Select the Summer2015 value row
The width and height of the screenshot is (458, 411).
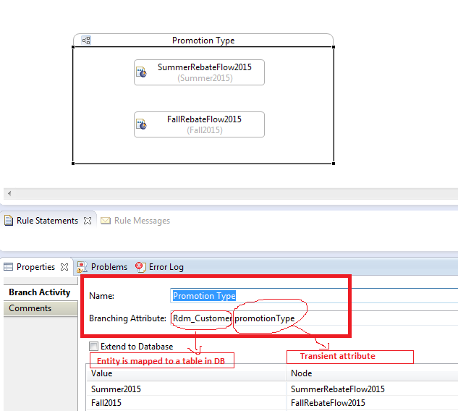pos(272,389)
